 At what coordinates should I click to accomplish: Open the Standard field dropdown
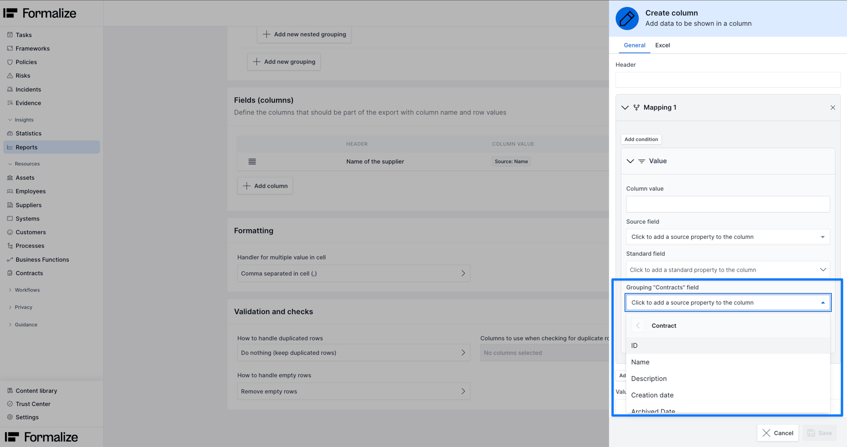point(727,270)
